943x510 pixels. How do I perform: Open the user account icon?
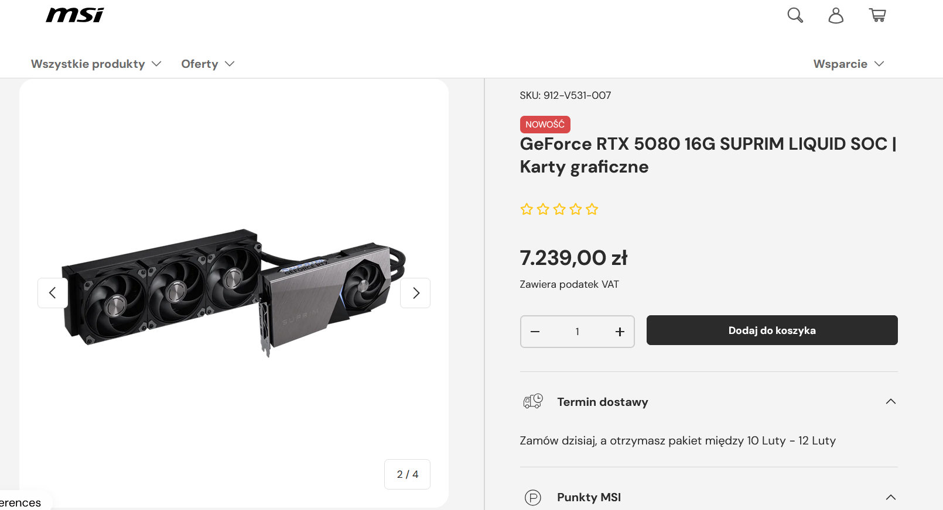(836, 15)
